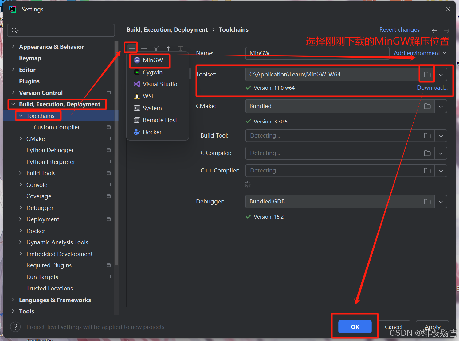The width and height of the screenshot is (459, 341).
Task: Collapse the Toolchains tree node
Action: [x=21, y=115]
